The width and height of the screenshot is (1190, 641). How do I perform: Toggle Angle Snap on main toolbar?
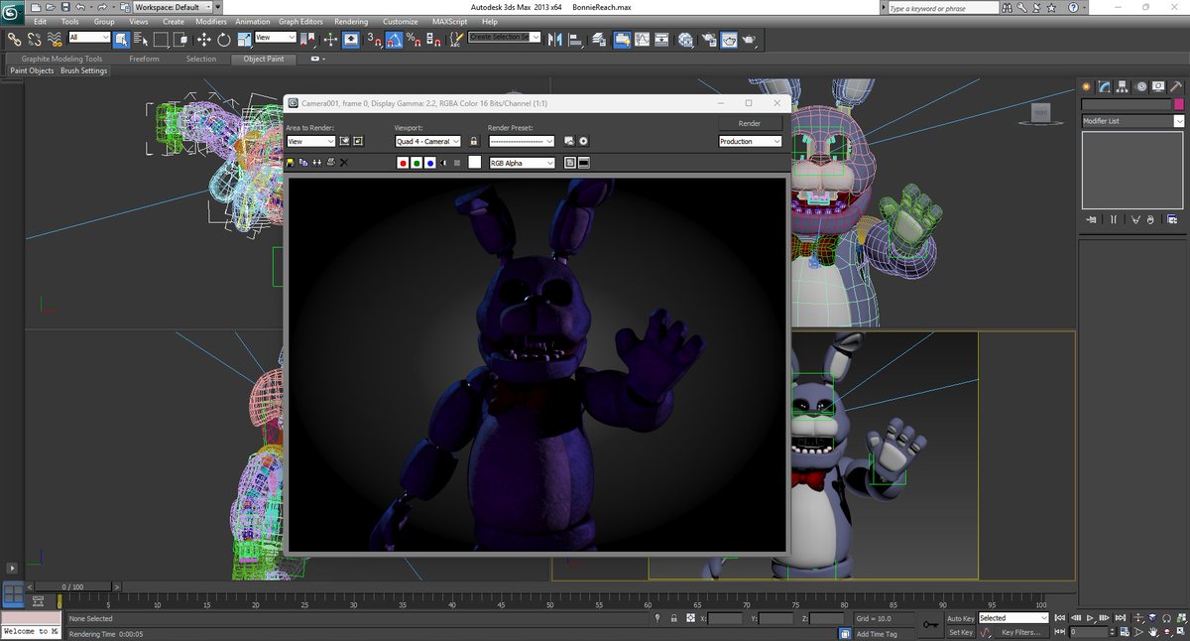(394, 40)
